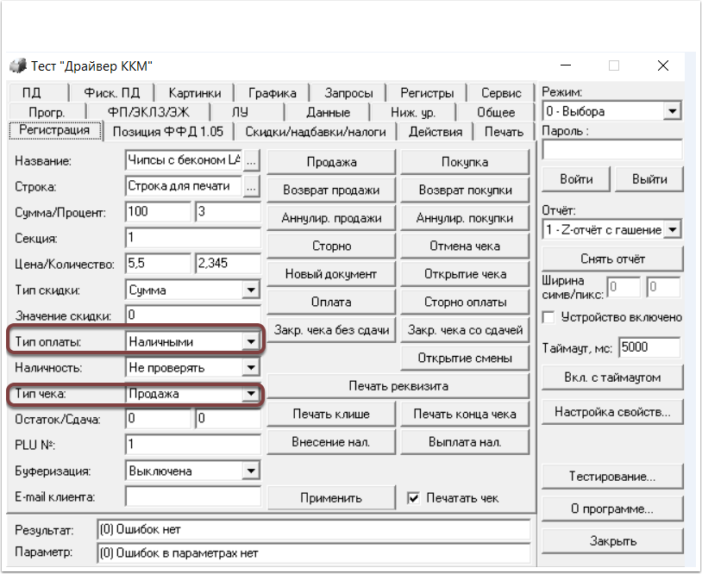Click the Тестирование button

(612, 477)
